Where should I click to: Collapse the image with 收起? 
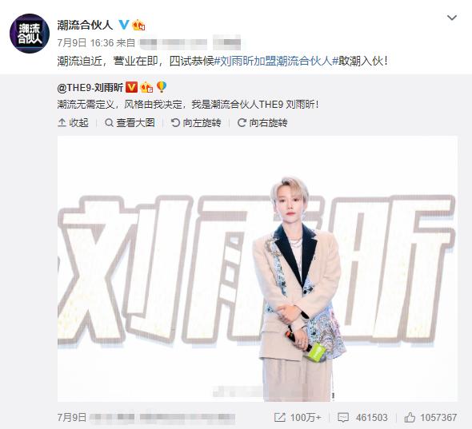pos(73,123)
